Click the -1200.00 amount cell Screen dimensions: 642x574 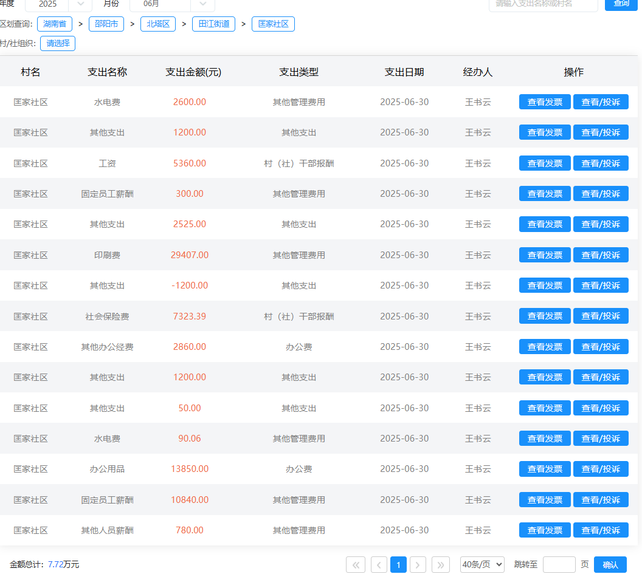coord(190,285)
